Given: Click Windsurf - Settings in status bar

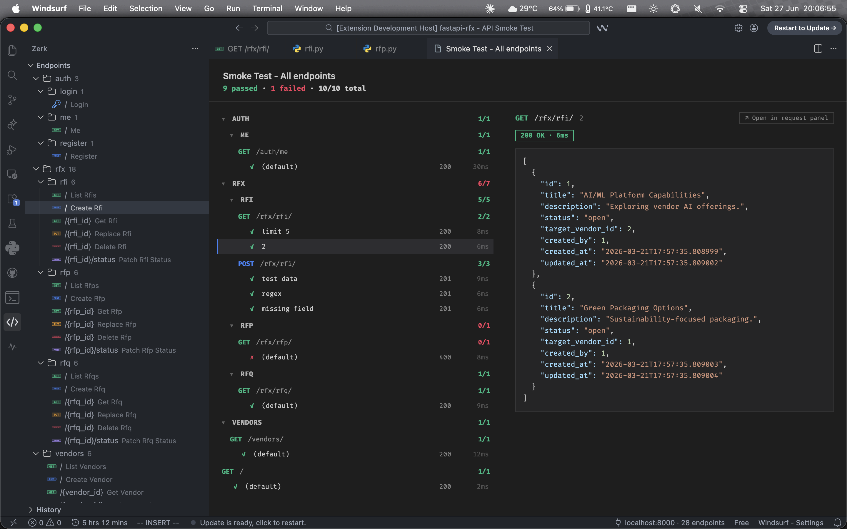Looking at the screenshot, I should (791, 523).
